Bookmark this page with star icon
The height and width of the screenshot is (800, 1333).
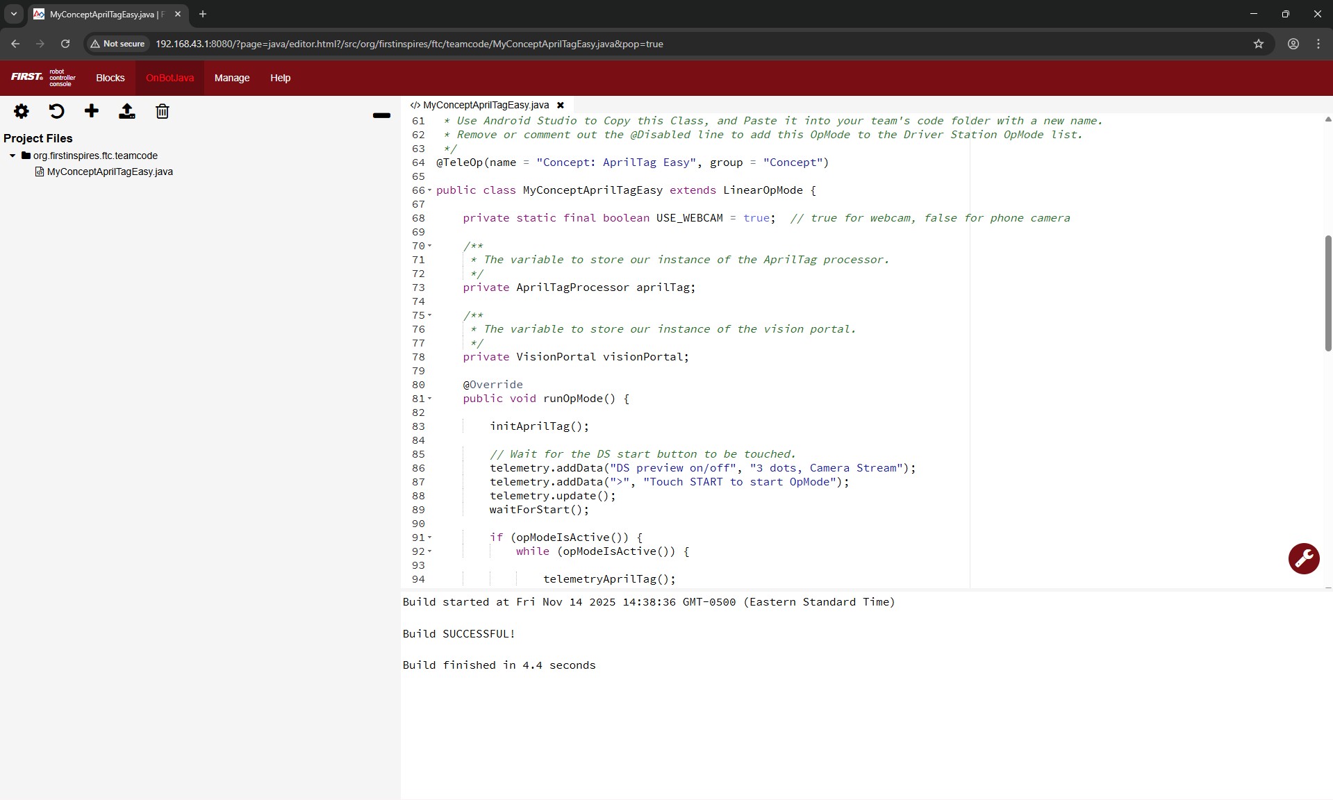(1258, 44)
